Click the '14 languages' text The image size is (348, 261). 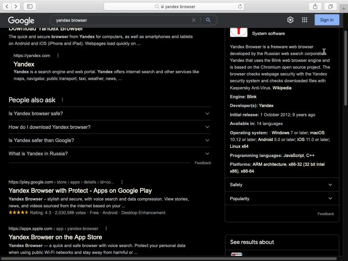tap(269, 124)
